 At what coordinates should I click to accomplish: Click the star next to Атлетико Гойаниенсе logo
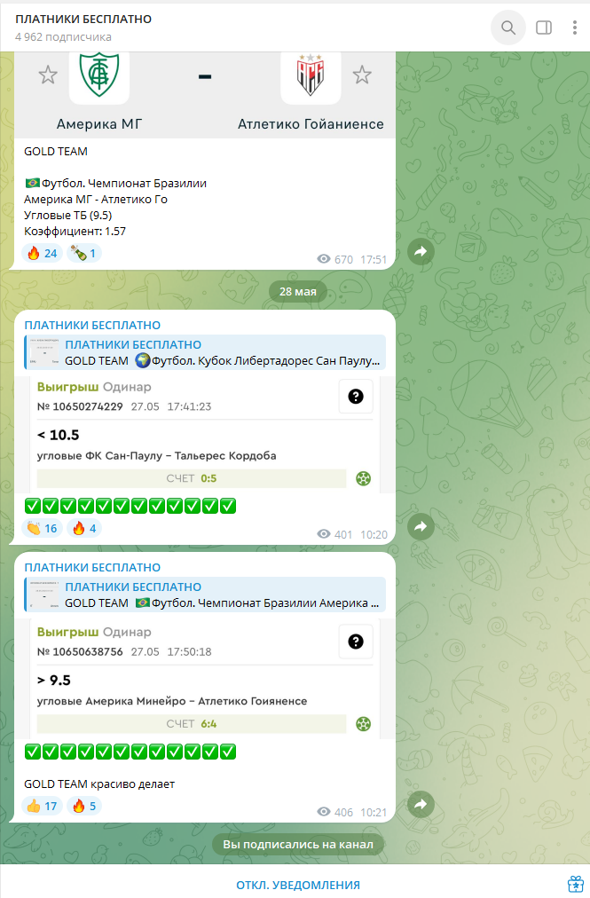click(x=361, y=75)
